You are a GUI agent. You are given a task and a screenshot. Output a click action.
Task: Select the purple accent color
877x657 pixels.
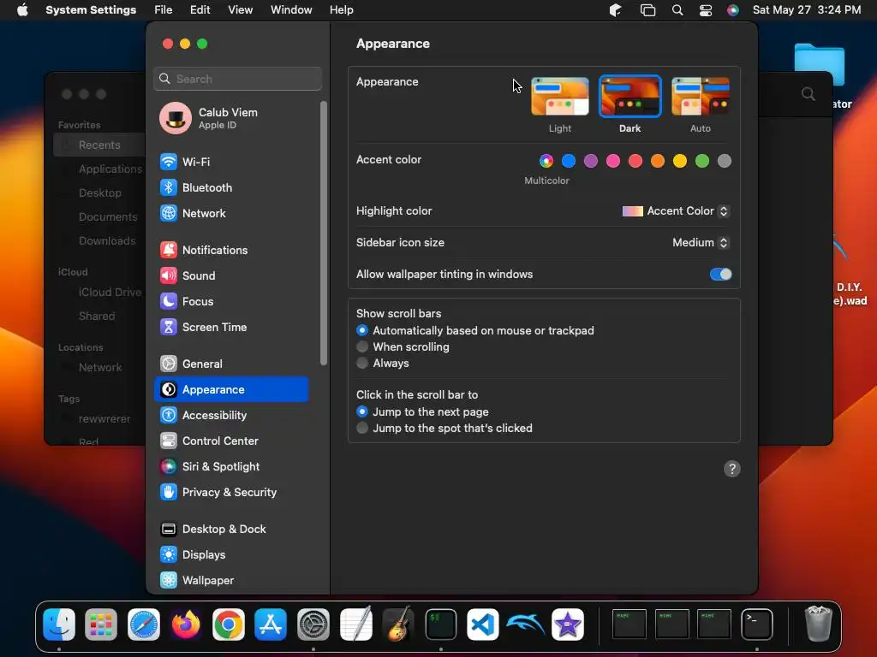pos(591,161)
